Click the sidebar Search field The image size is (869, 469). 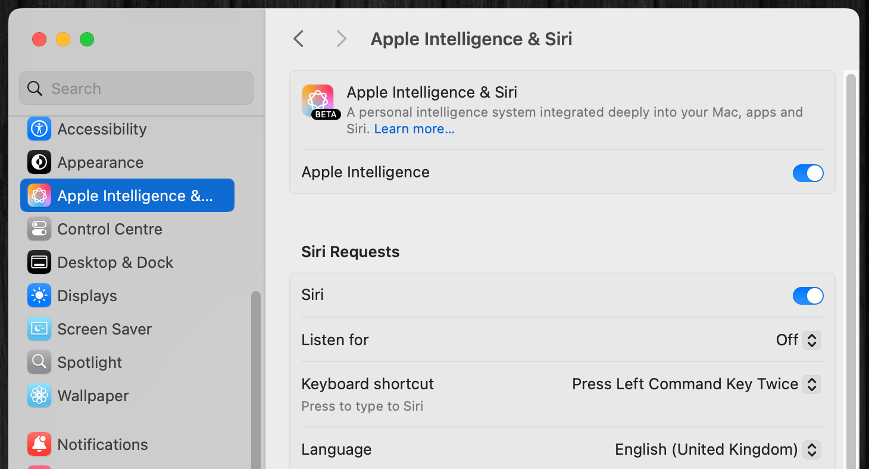click(136, 89)
